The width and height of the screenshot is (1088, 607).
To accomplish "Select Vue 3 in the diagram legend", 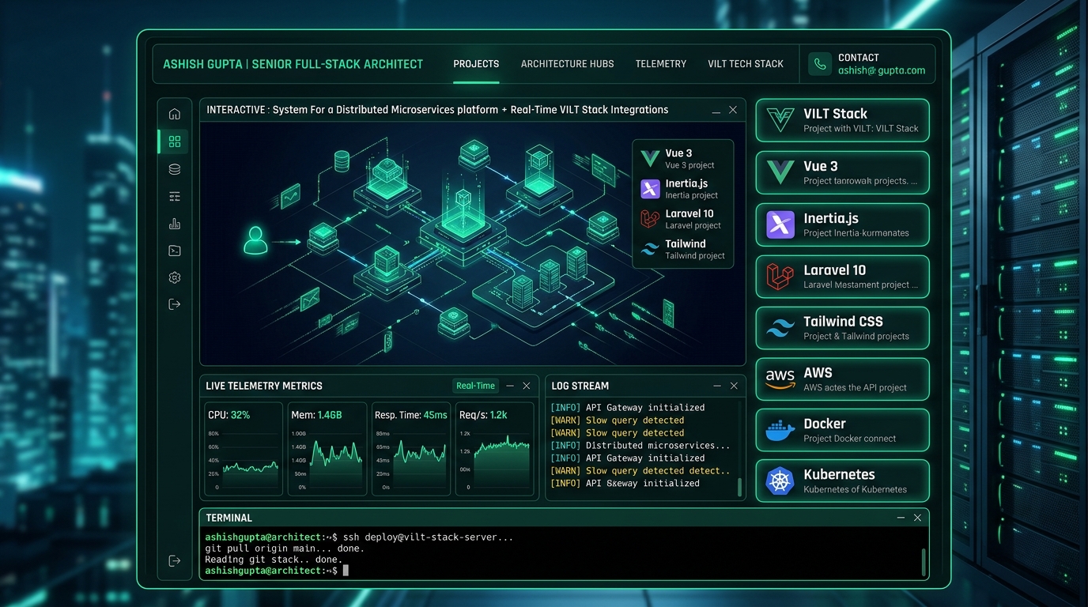I will click(682, 159).
